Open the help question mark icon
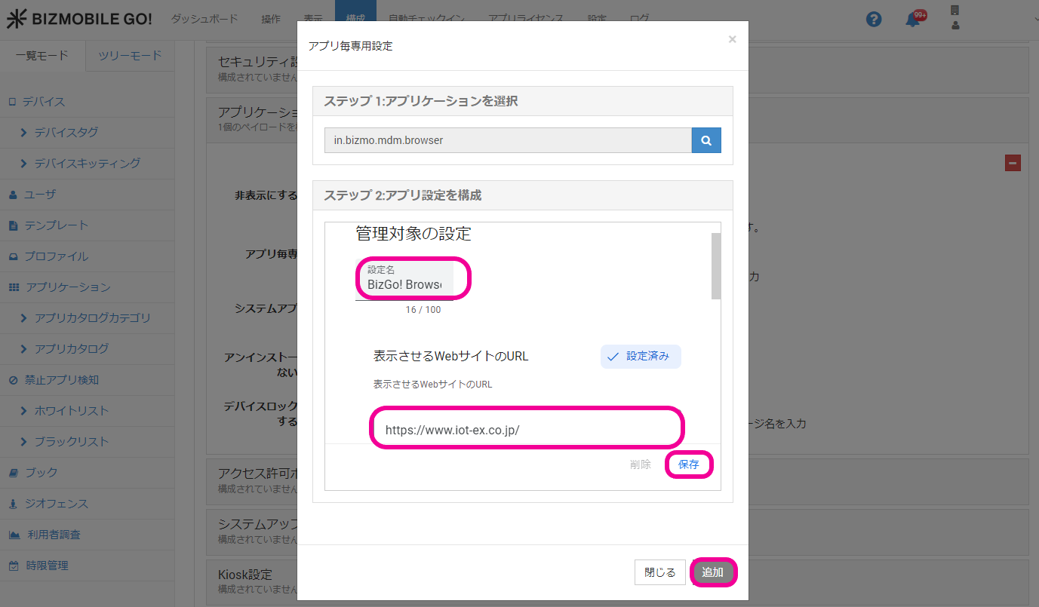Viewport: 1039px width, 607px height. coord(874,20)
